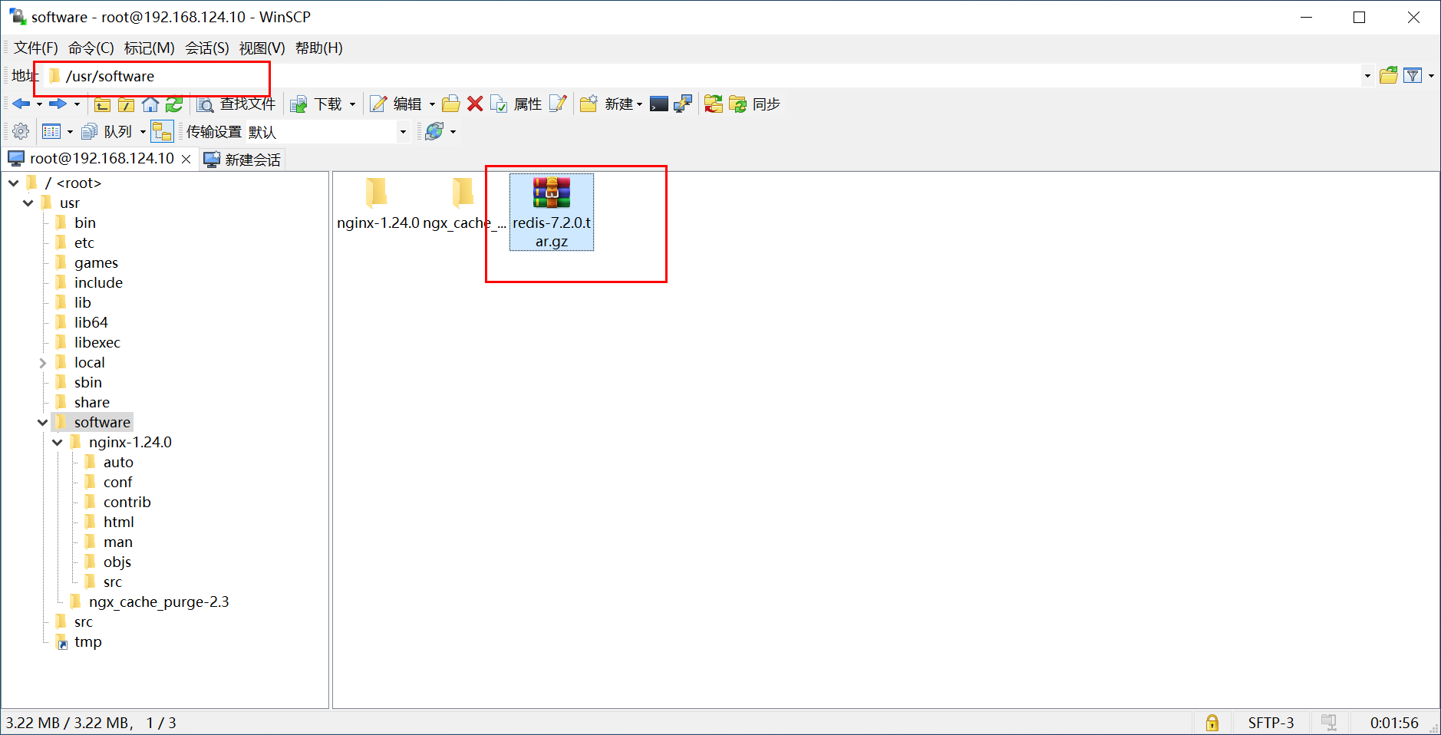The height and width of the screenshot is (735, 1441).
Task: Click the lock icon in the status bar
Action: (x=1212, y=722)
